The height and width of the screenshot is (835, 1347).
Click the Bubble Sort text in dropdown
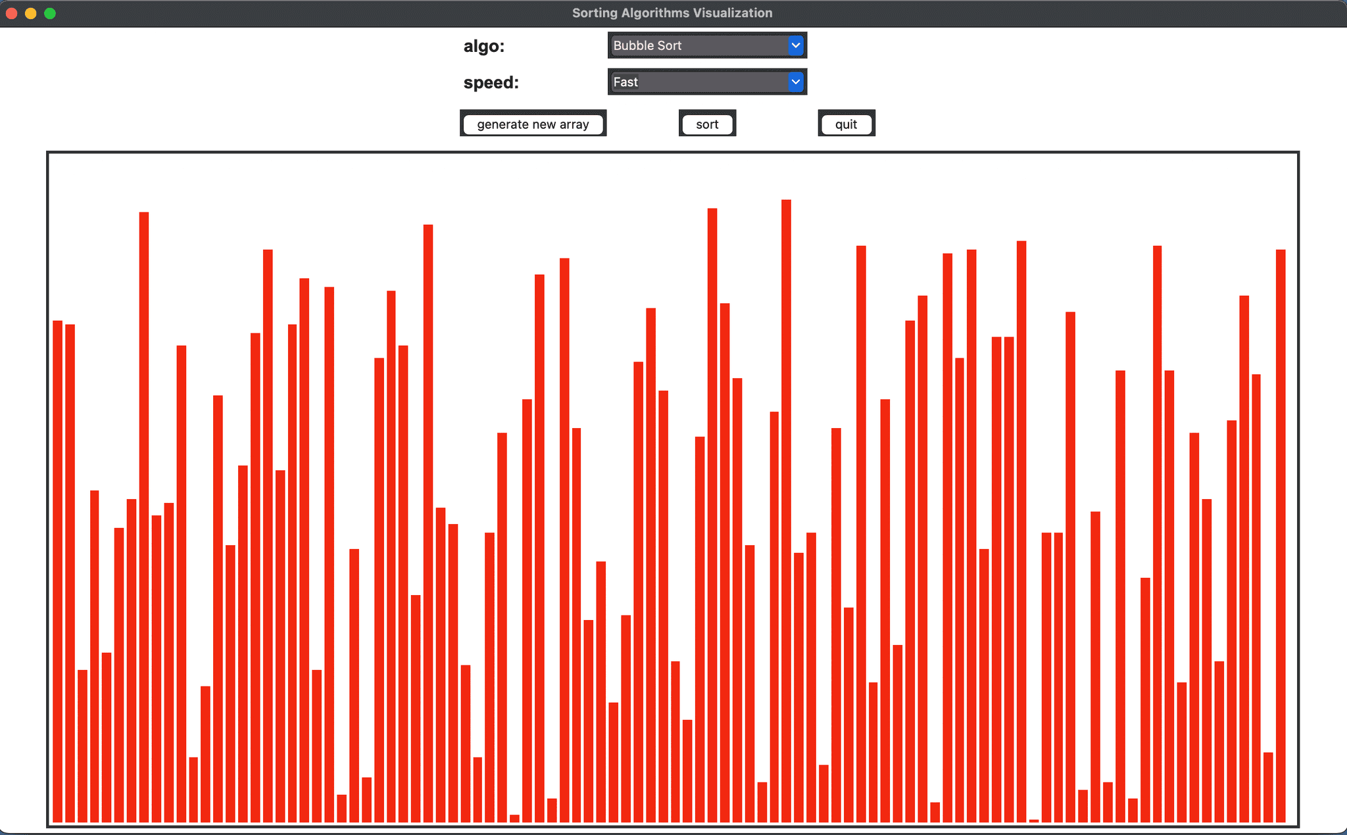pos(647,45)
